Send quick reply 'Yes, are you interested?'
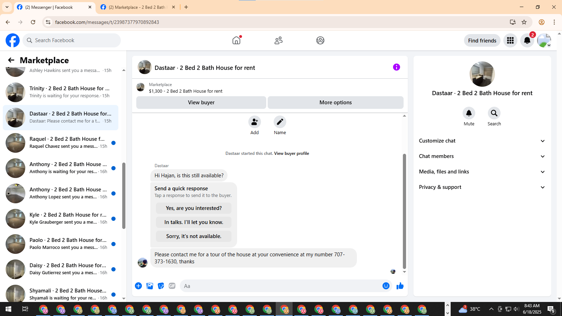This screenshot has width=562, height=316. coord(194,208)
